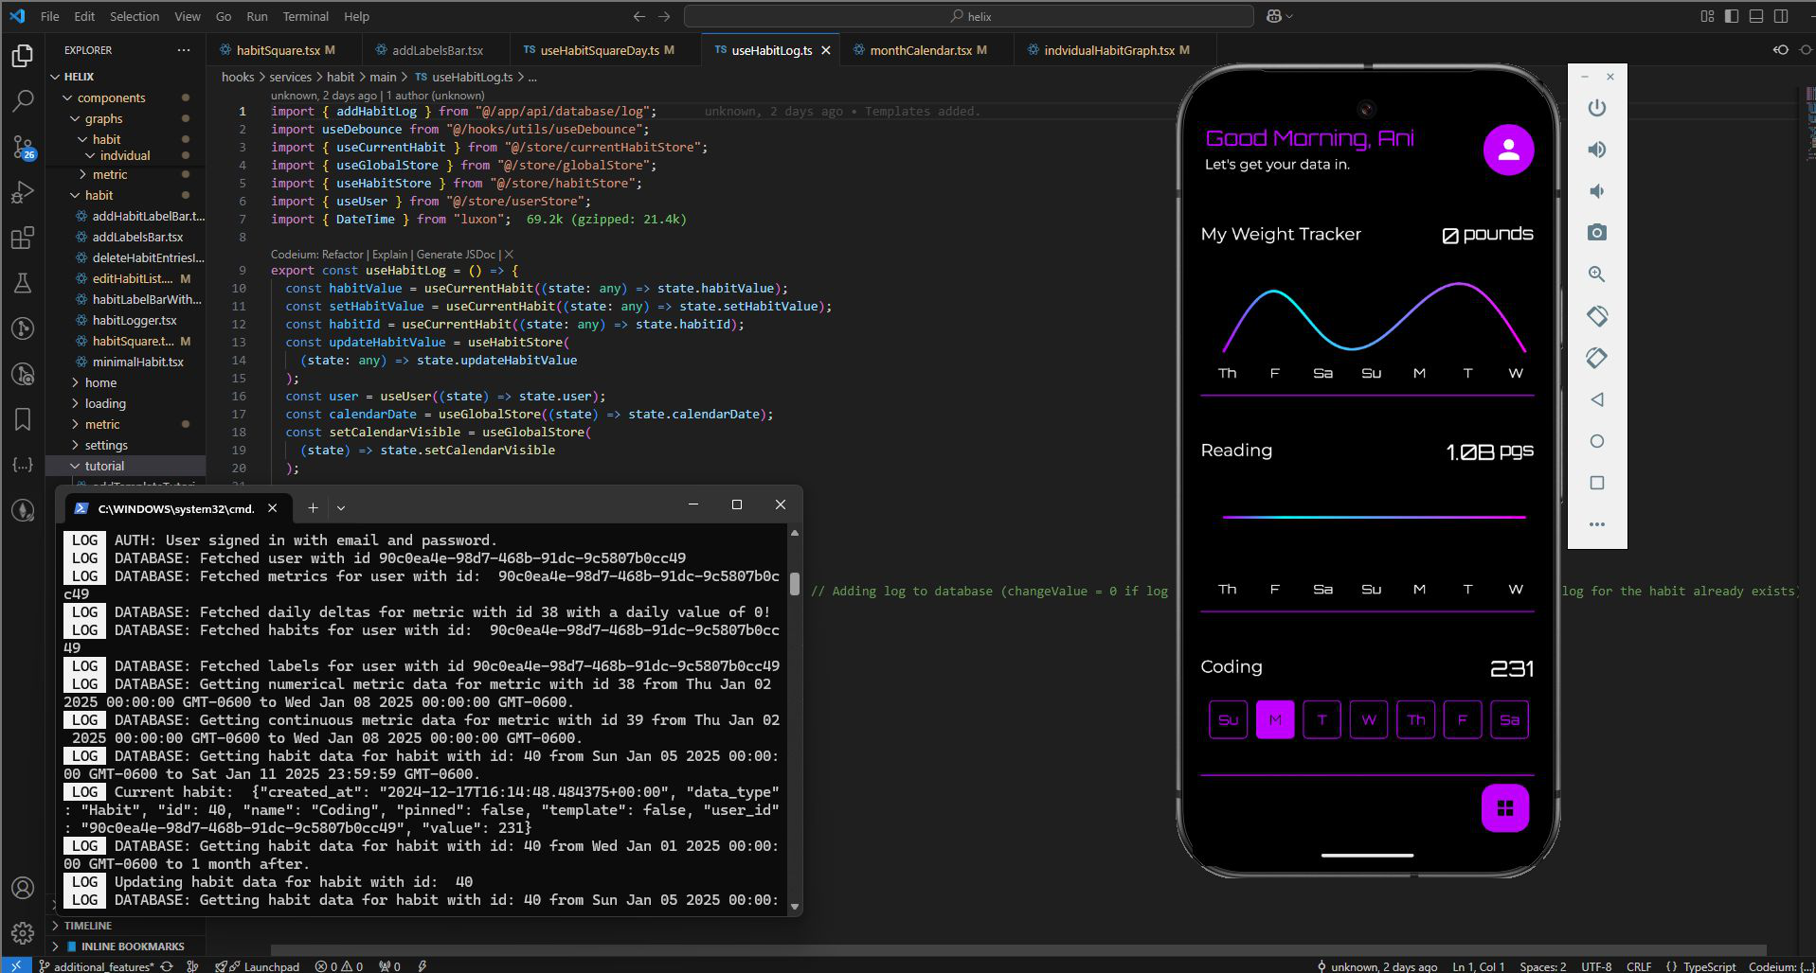
Task: Toggle bottom panel layout button
Action: 1756,16
